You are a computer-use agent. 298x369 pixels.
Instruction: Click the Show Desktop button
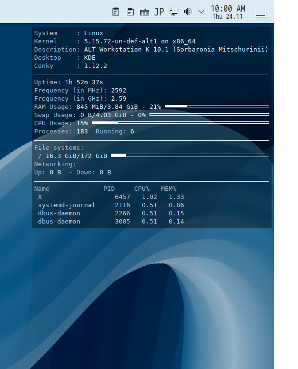pos(261,12)
